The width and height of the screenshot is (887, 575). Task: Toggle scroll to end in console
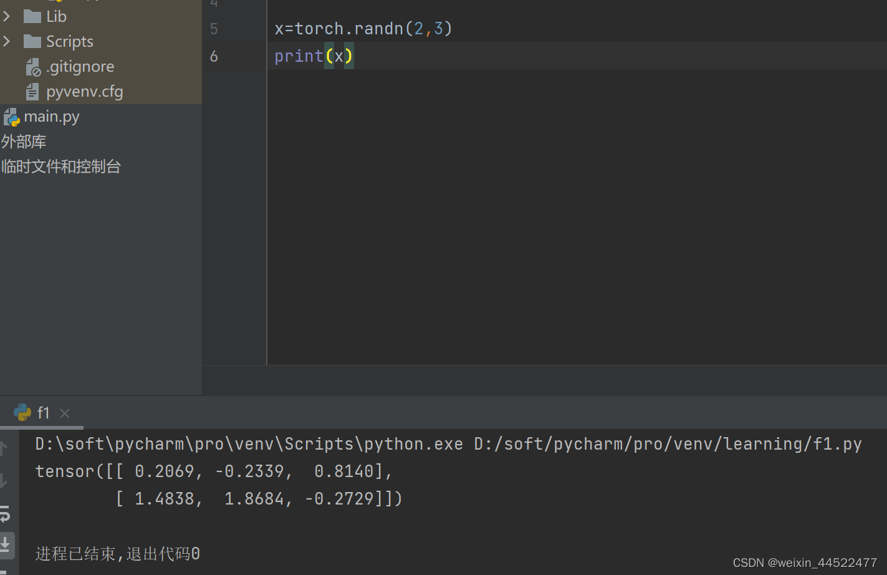(6, 544)
